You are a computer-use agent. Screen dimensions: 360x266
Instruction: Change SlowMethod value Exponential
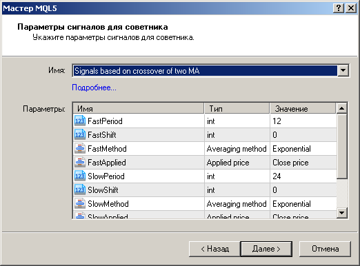pos(303,204)
